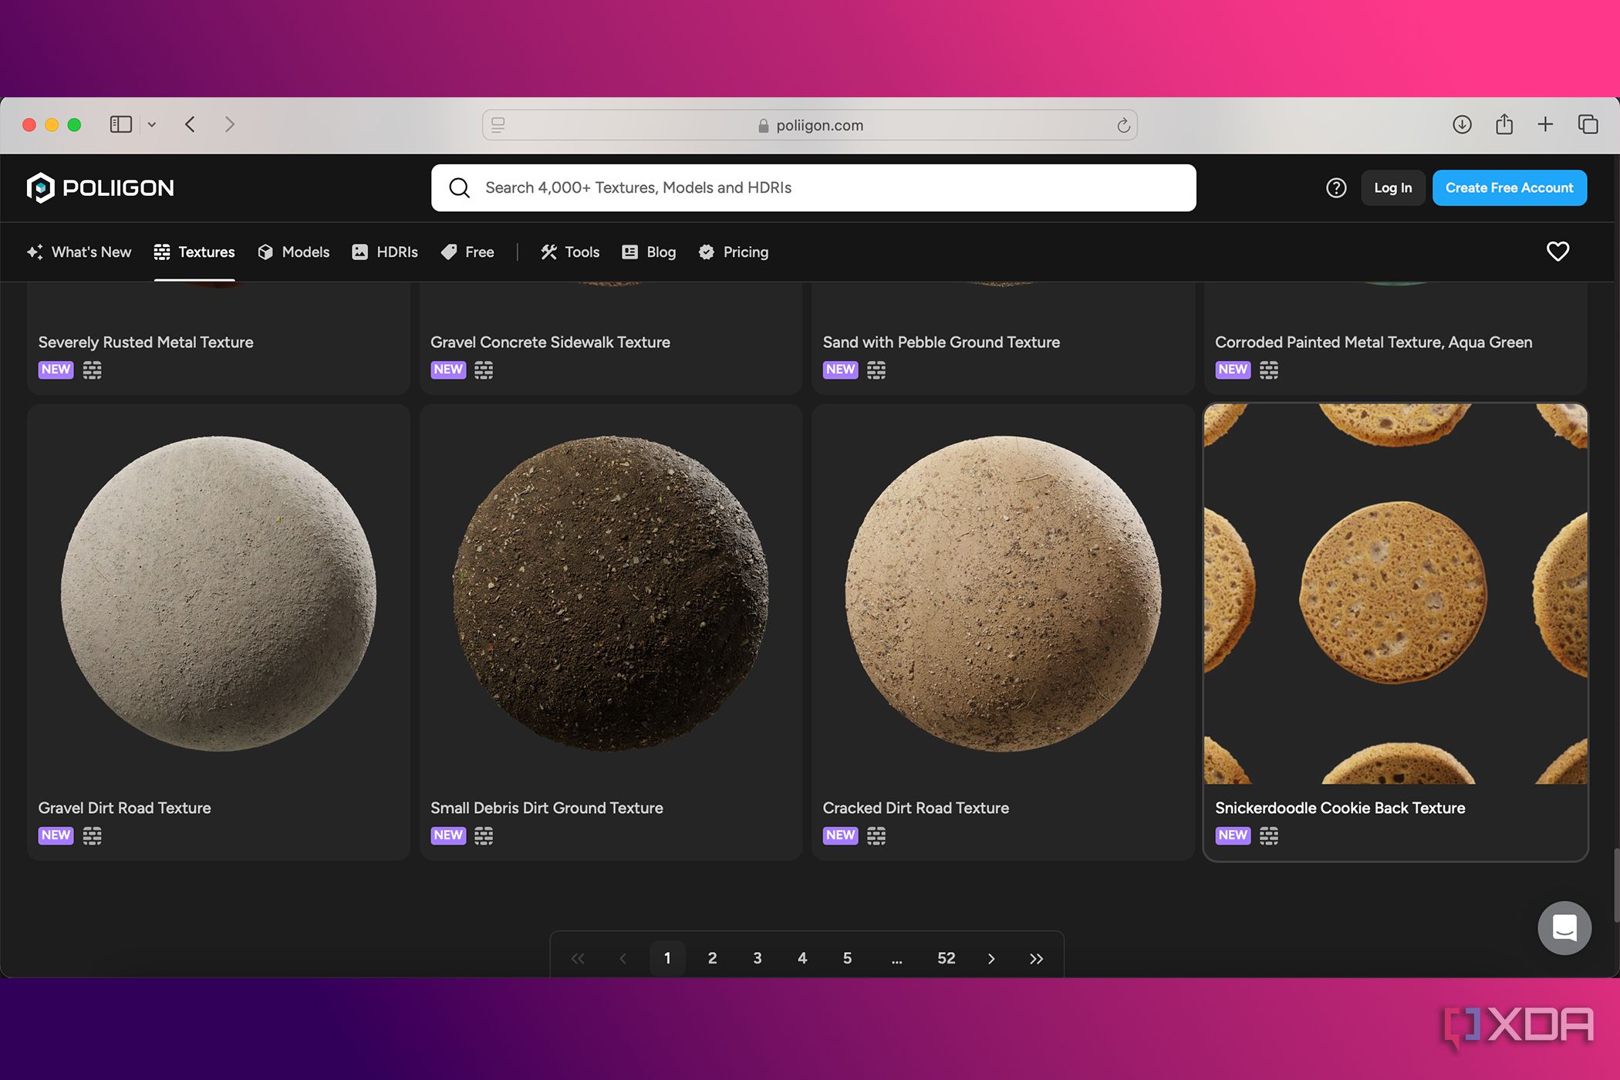Show Safari tab overview

tap(1588, 124)
